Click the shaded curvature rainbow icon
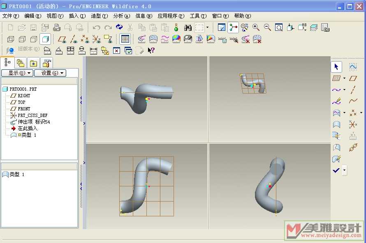The image size is (366, 243). point(176,39)
